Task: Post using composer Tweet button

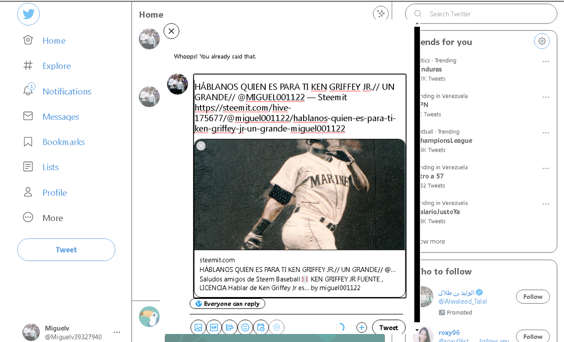Action: click(x=389, y=327)
